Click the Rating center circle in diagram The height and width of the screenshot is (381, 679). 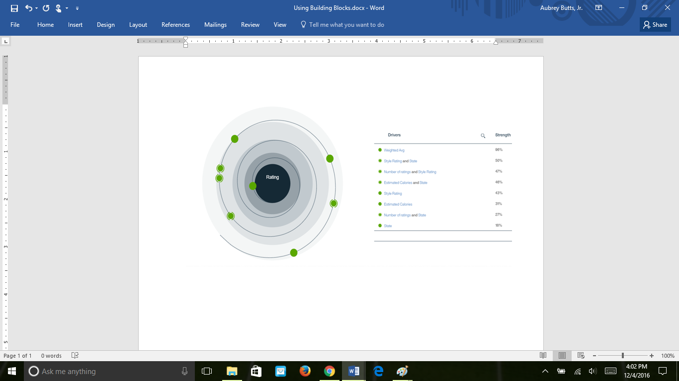pyautogui.click(x=272, y=183)
